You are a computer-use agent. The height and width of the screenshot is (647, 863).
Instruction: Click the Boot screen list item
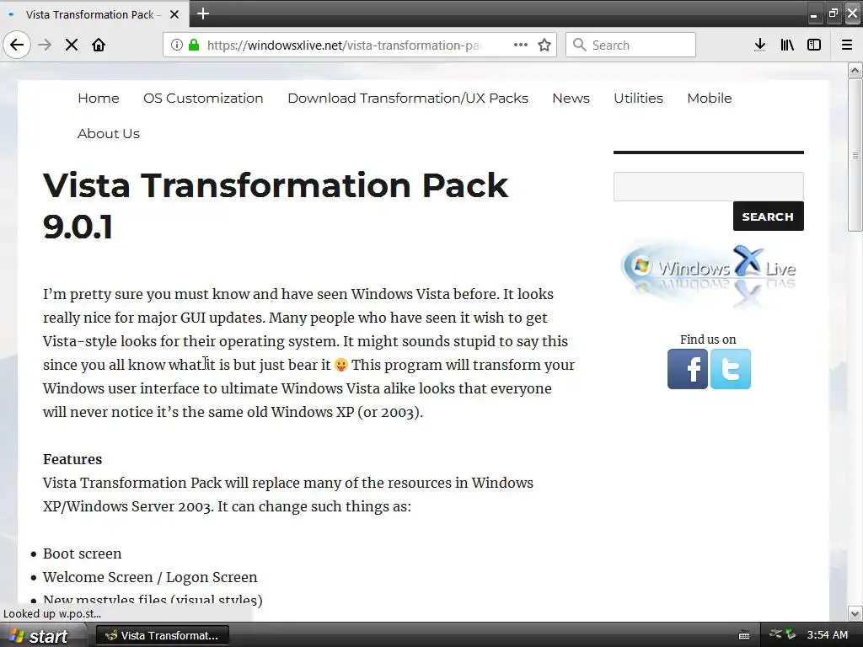click(x=82, y=553)
